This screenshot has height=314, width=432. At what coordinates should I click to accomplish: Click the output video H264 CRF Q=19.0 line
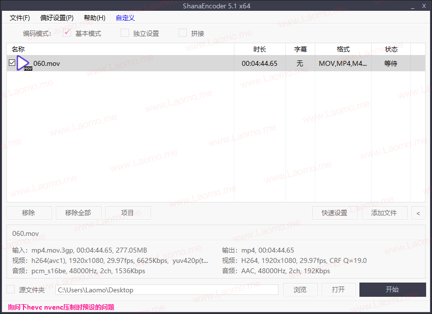tap(294, 260)
